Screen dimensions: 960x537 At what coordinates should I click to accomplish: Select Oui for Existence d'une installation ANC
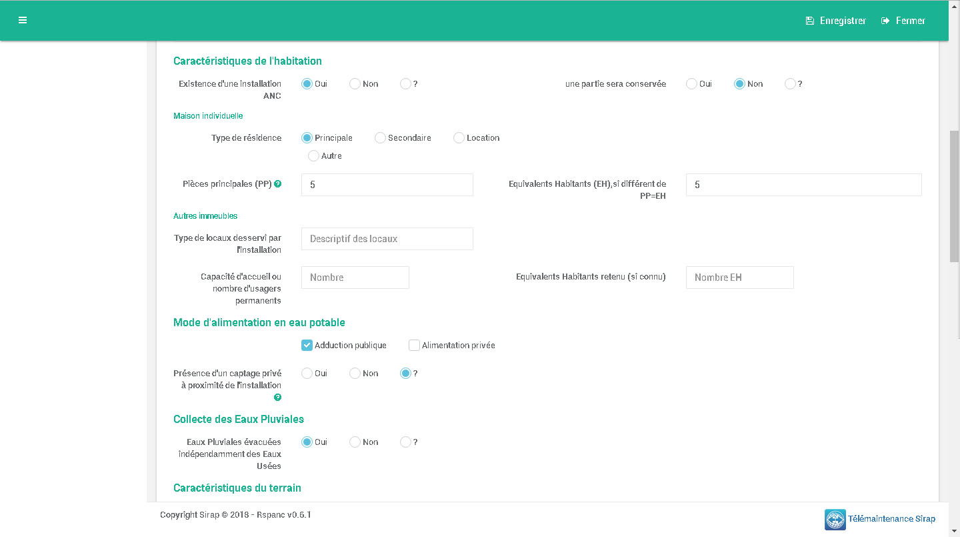pos(307,84)
